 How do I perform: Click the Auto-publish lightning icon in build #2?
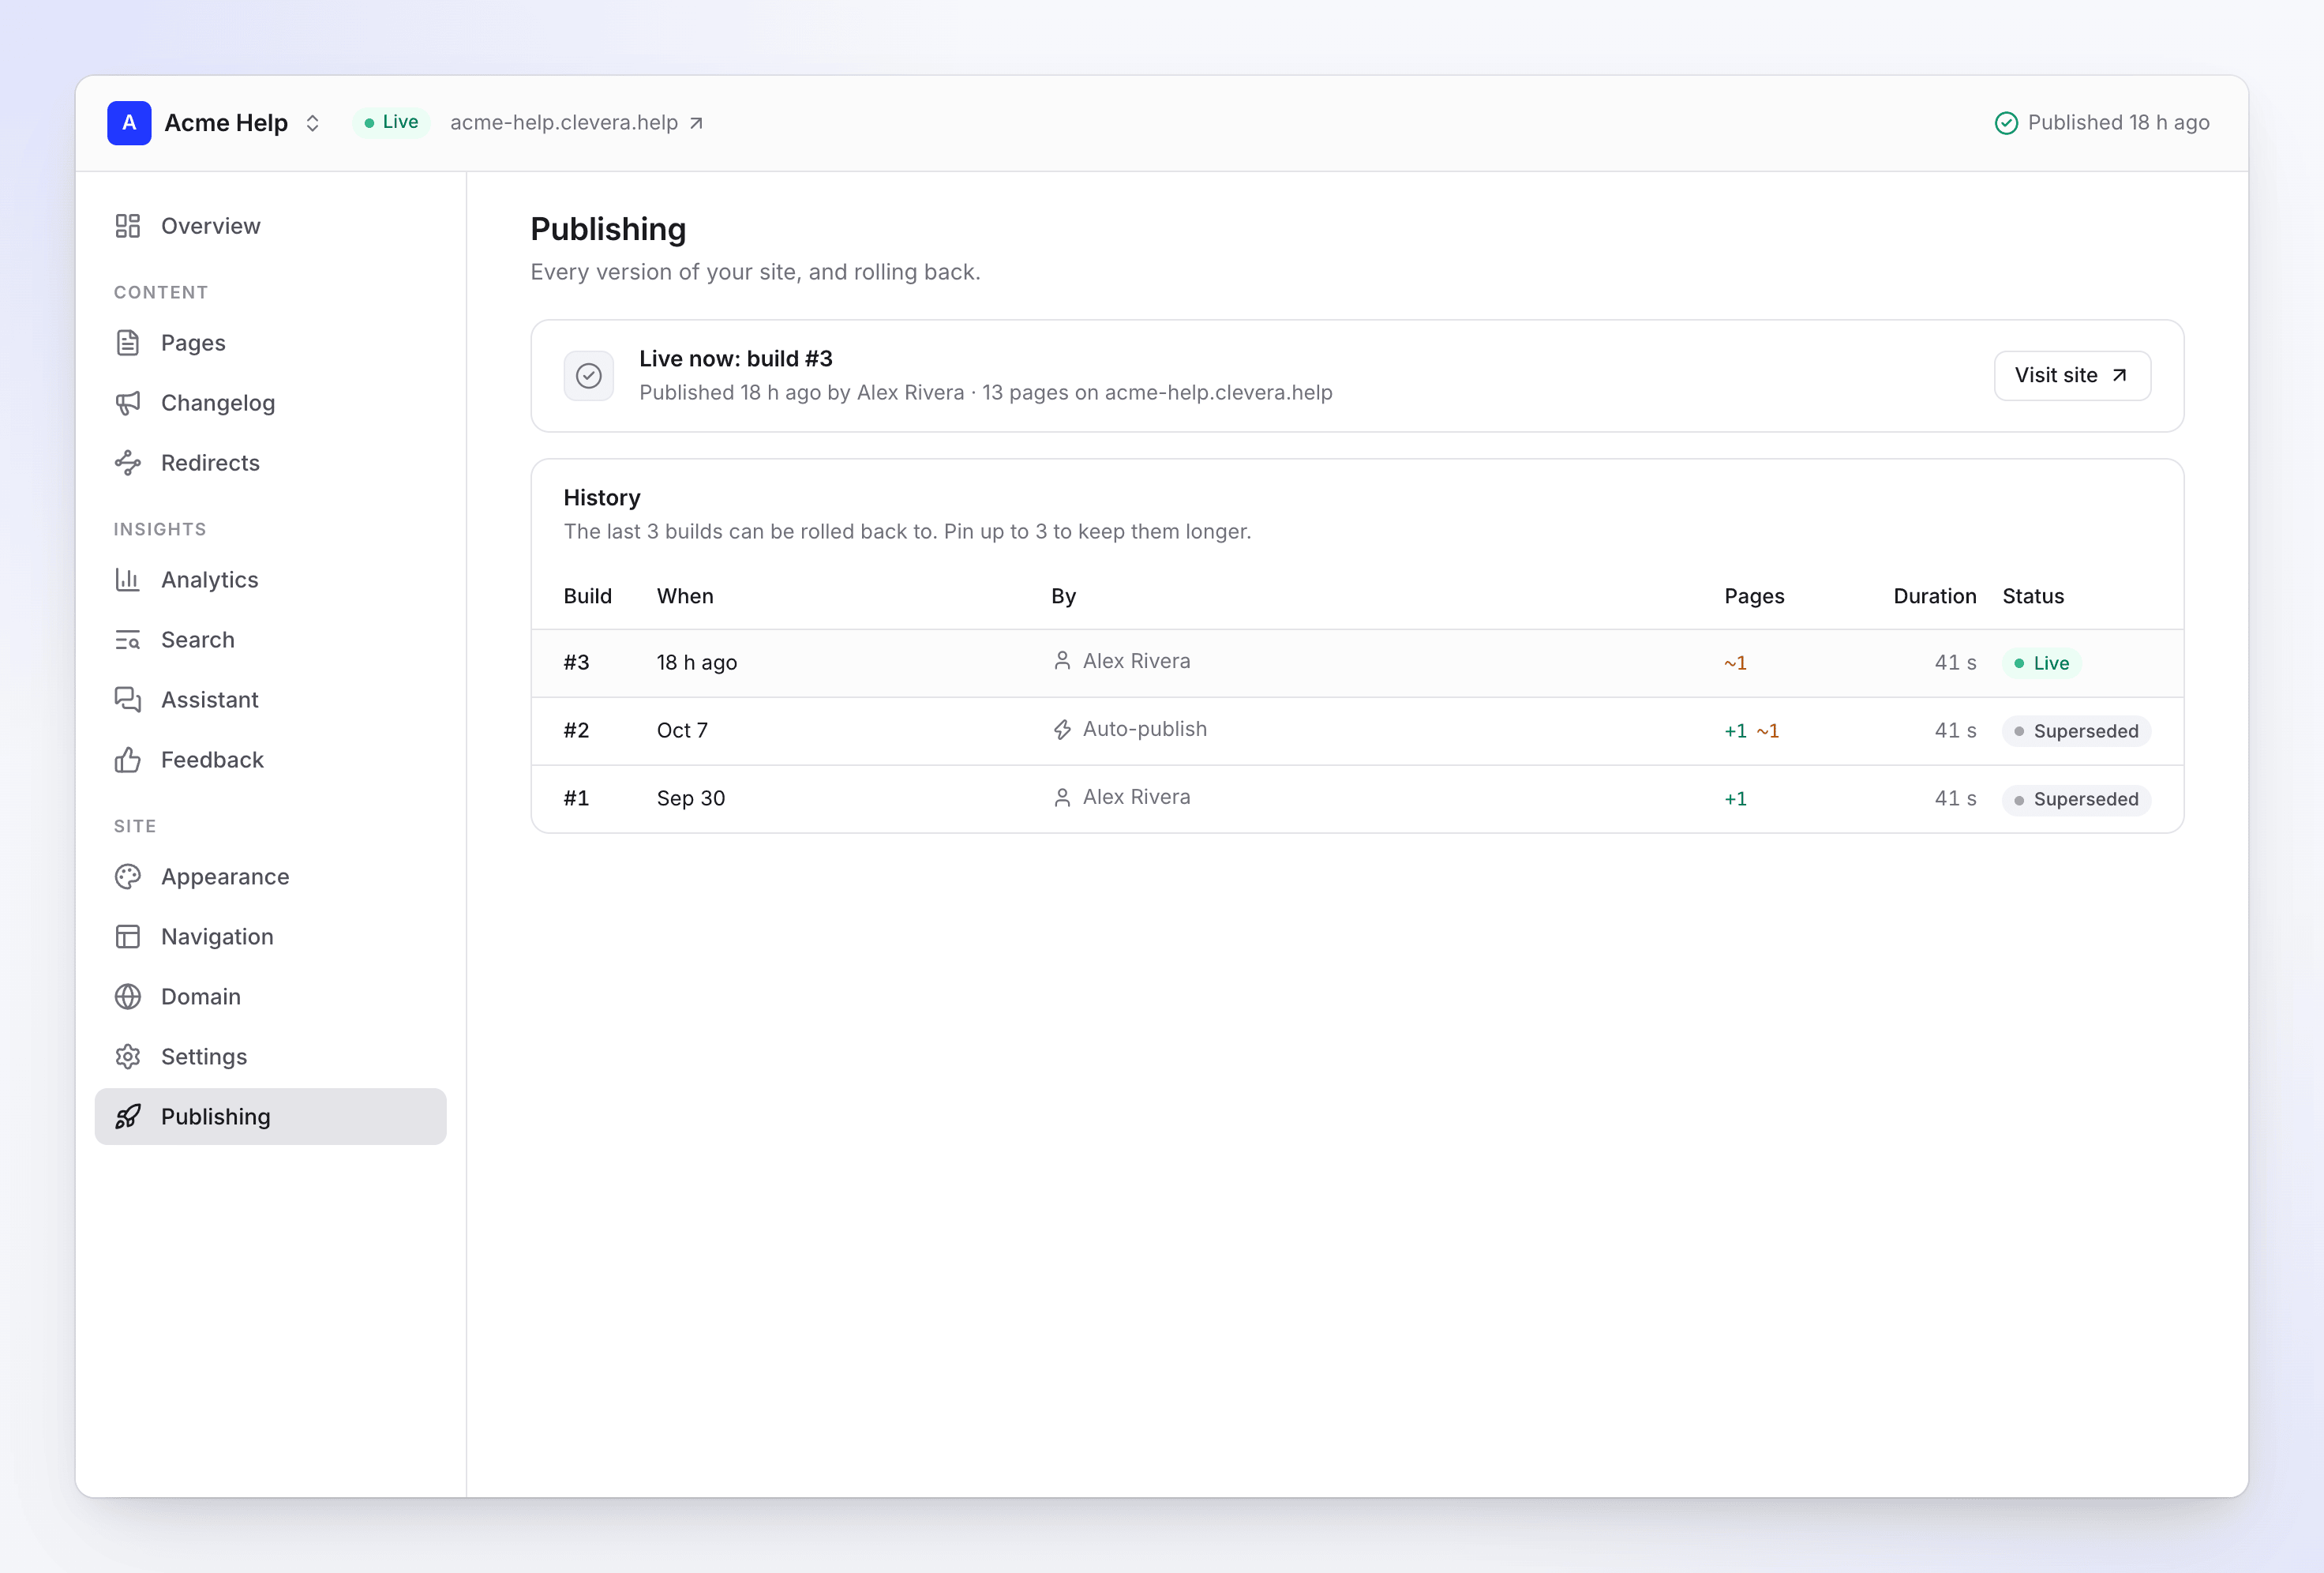[1062, 730]
